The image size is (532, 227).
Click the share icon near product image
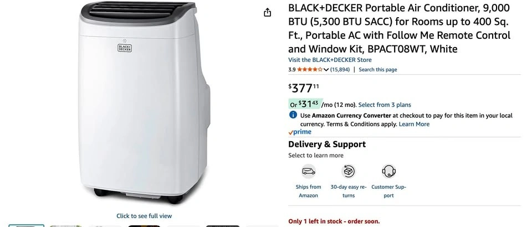tap(267, 13)
